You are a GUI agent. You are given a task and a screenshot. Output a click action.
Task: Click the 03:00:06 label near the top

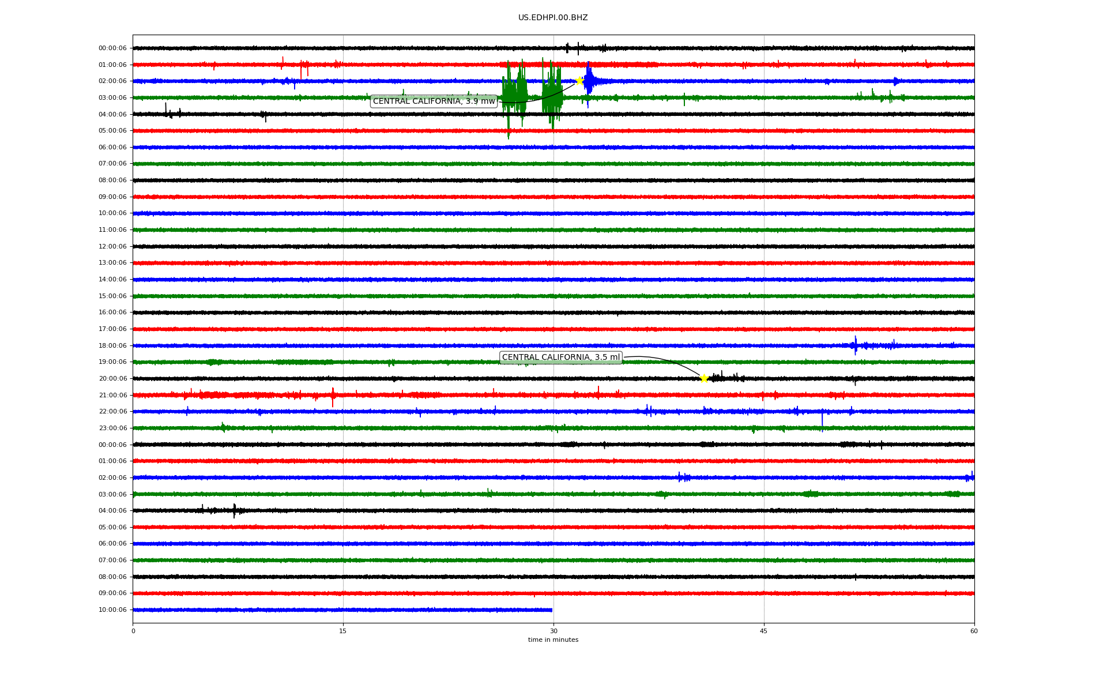(112, 98)
